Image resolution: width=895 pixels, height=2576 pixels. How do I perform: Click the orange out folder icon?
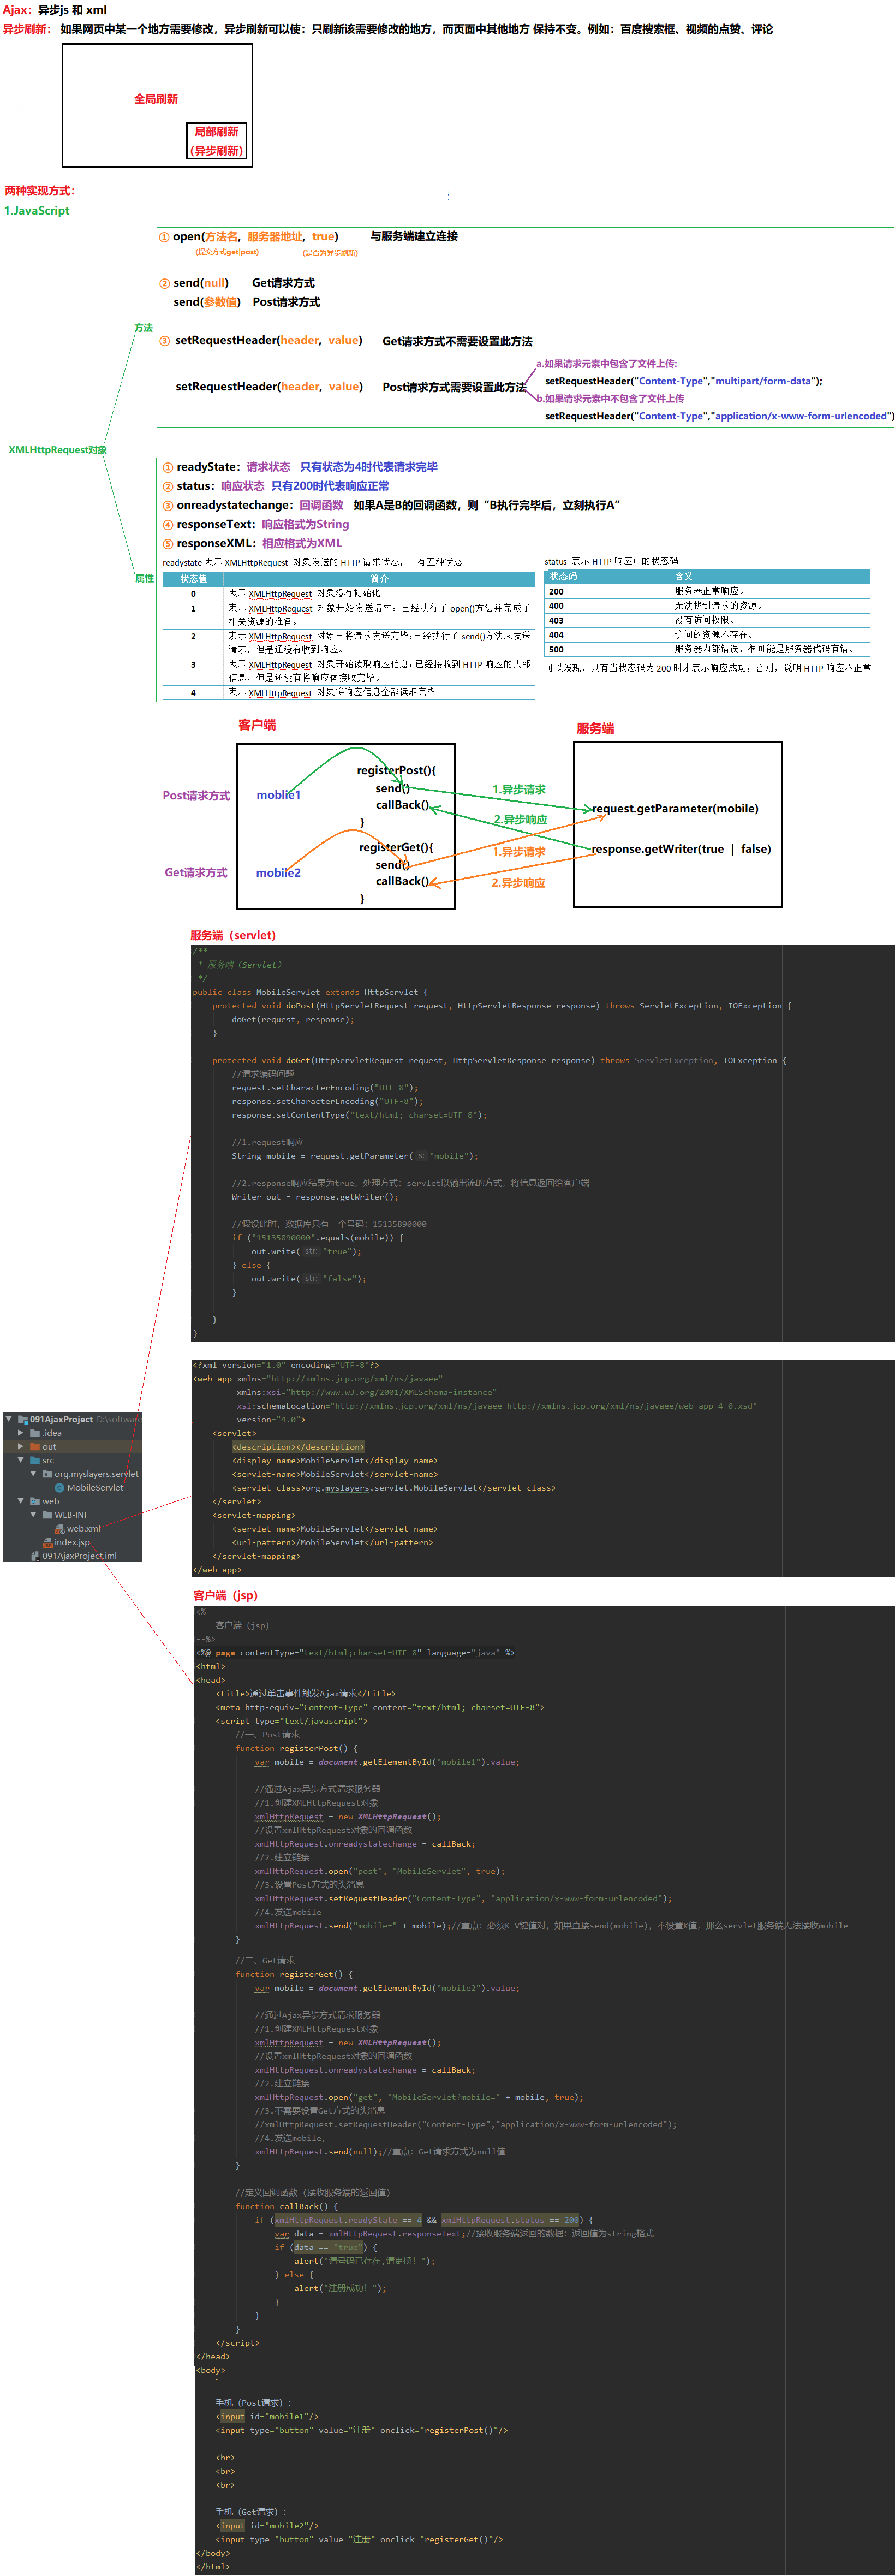tap(35, 1447)
